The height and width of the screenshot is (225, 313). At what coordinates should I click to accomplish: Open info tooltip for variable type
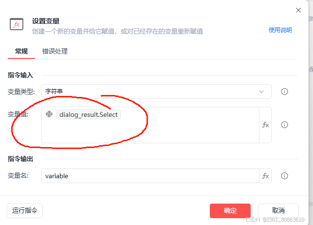point(284,92)
